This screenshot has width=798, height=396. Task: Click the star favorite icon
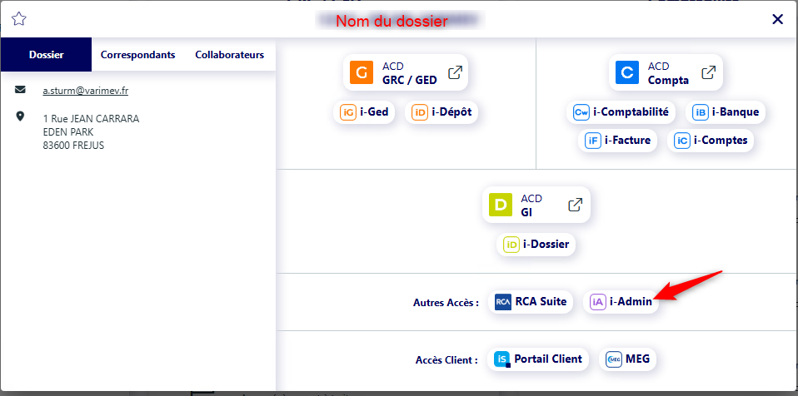tap(18, 19)
